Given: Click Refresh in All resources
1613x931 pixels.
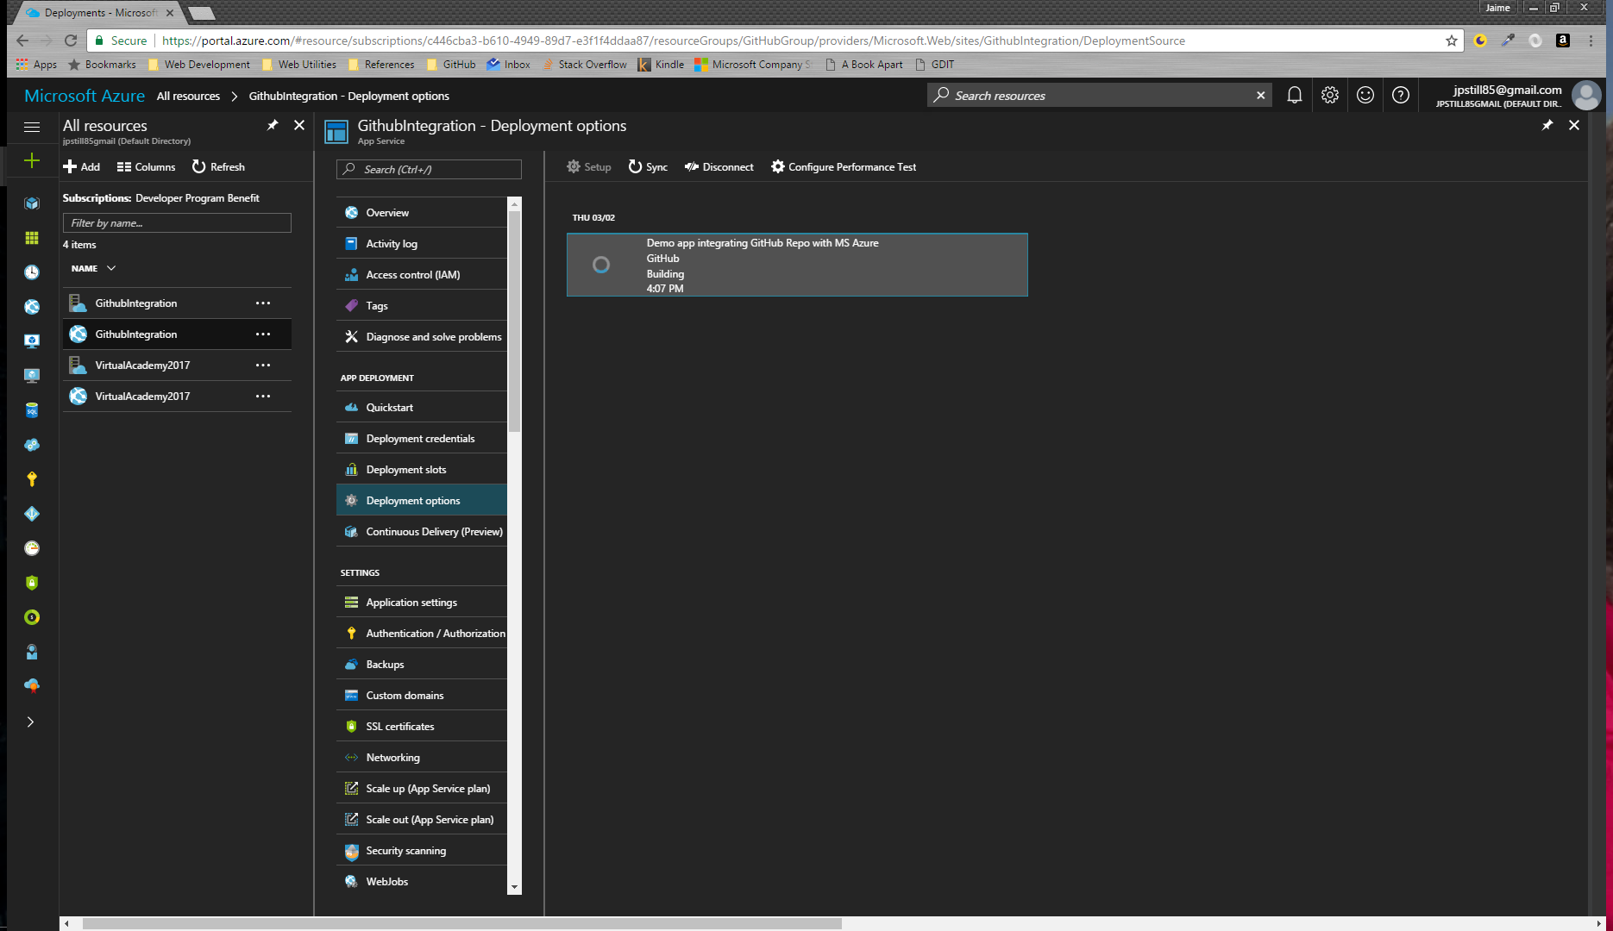Looking at the screenshot, I should [x=218, y=167].
